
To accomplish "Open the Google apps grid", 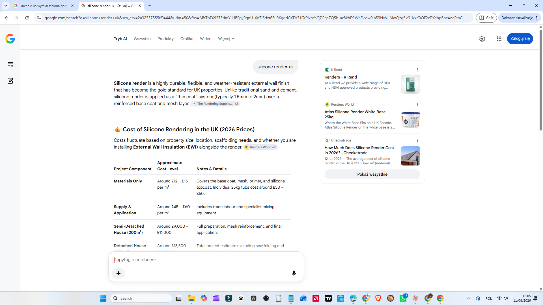I will tap(499, 39).
